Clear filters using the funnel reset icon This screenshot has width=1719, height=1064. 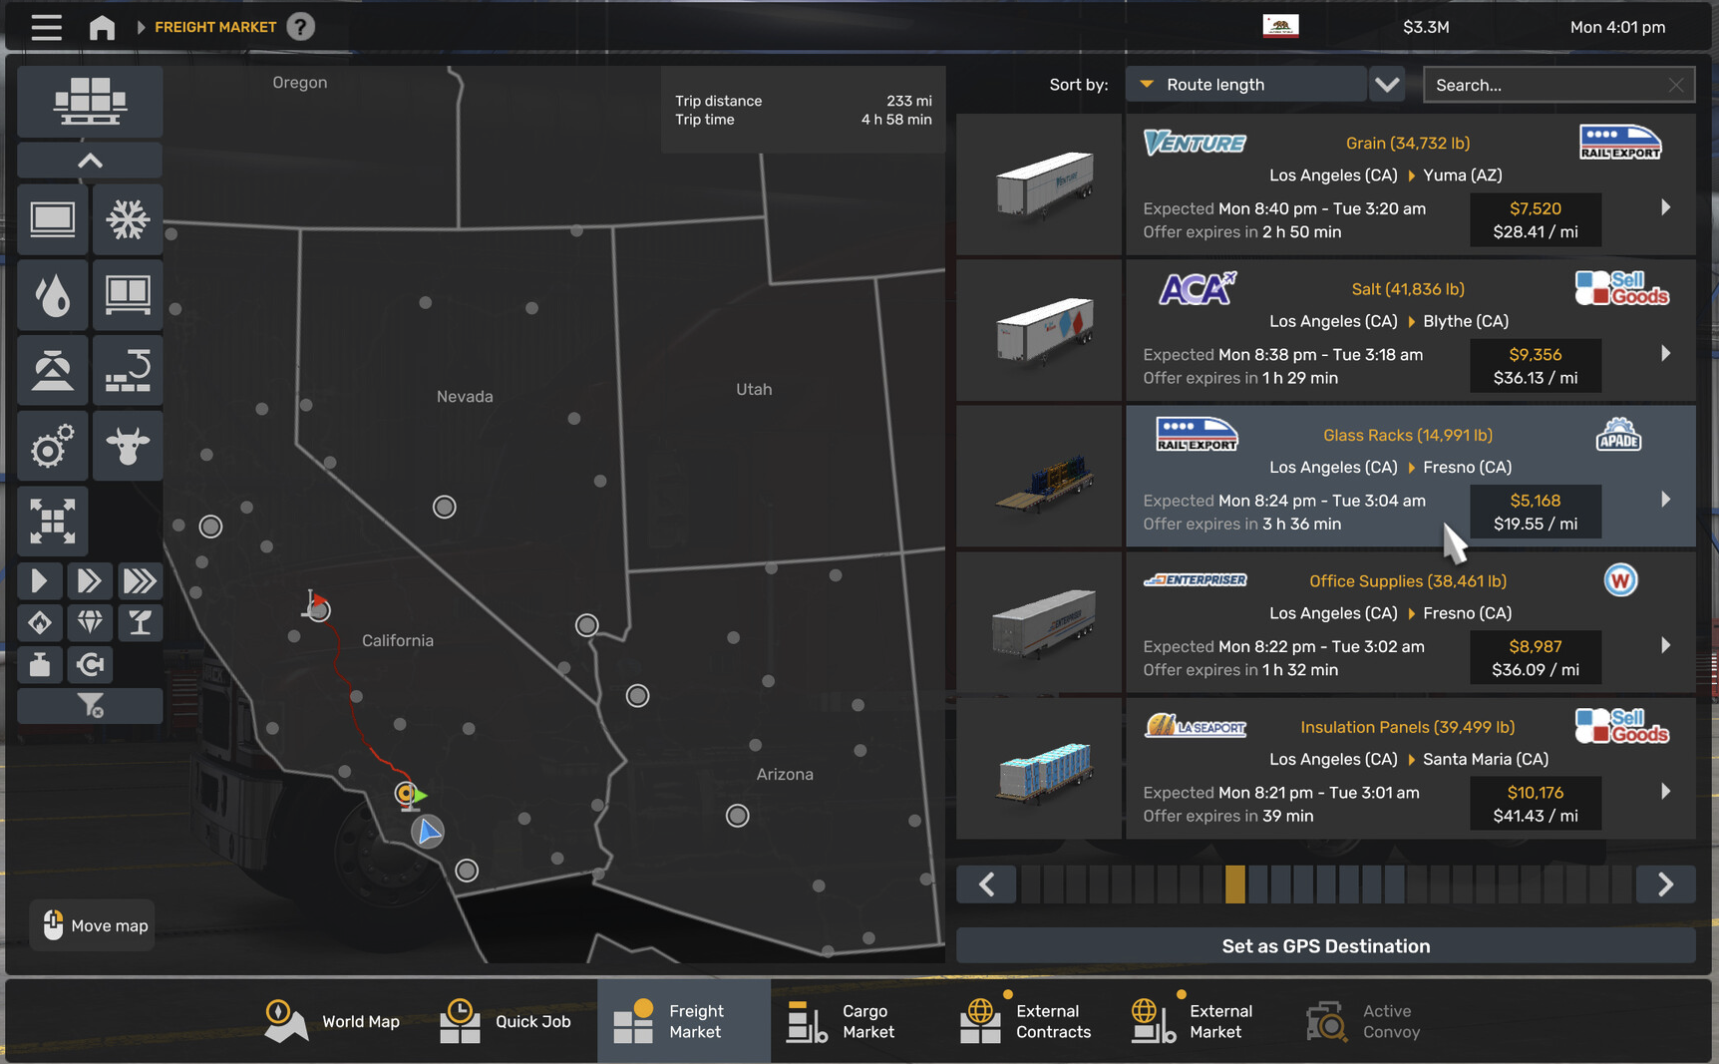pos(89,706)
